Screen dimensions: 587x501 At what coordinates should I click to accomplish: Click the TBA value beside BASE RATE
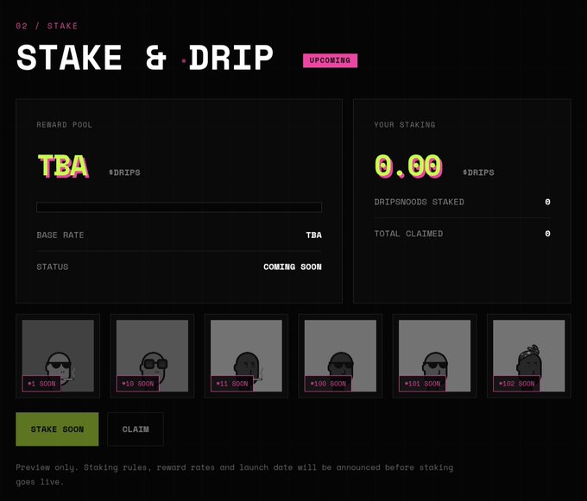pyautogui.click(x=313, y=235)
